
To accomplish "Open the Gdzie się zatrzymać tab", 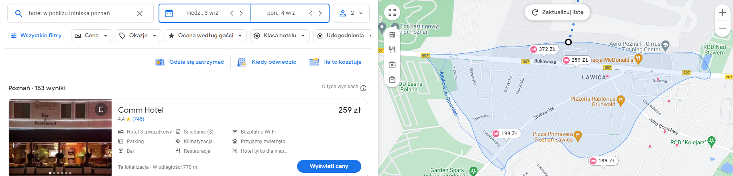I will pyautogui.click(x=190, y=62).
